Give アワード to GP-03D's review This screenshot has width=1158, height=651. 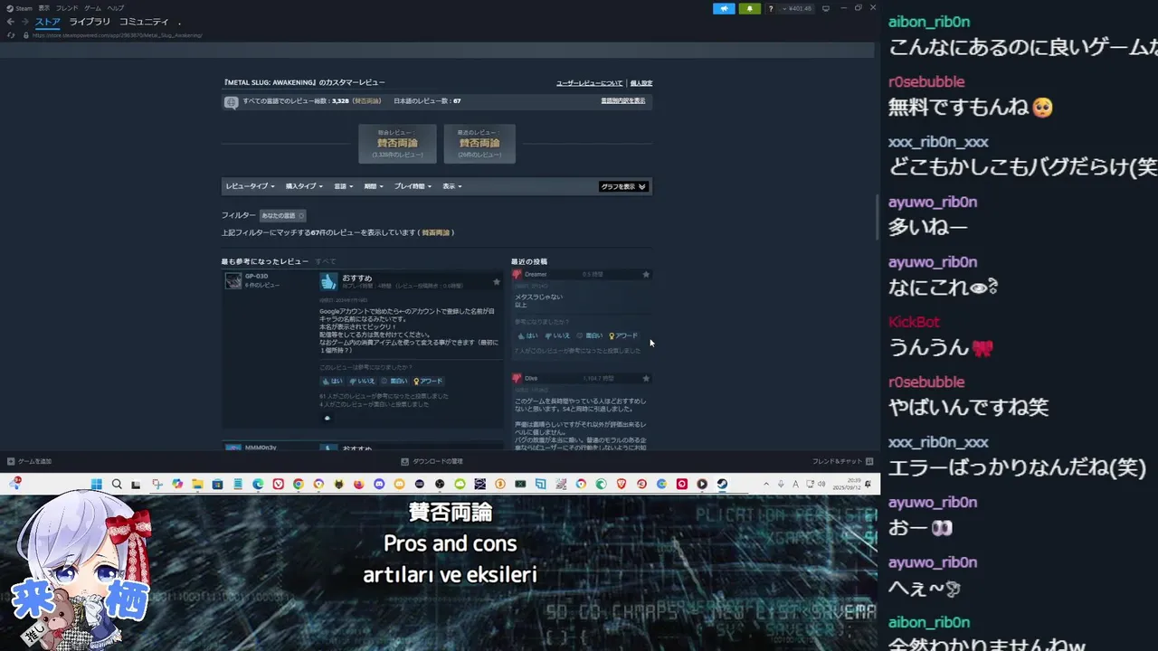pos(428,381)
